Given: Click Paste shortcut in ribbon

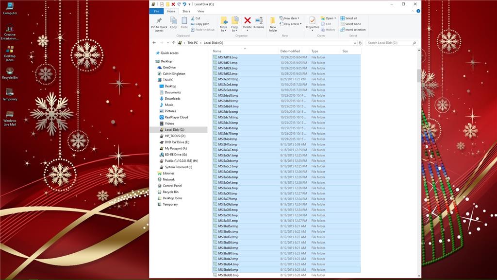Looking at the screenshot, I should click(203, 30).
